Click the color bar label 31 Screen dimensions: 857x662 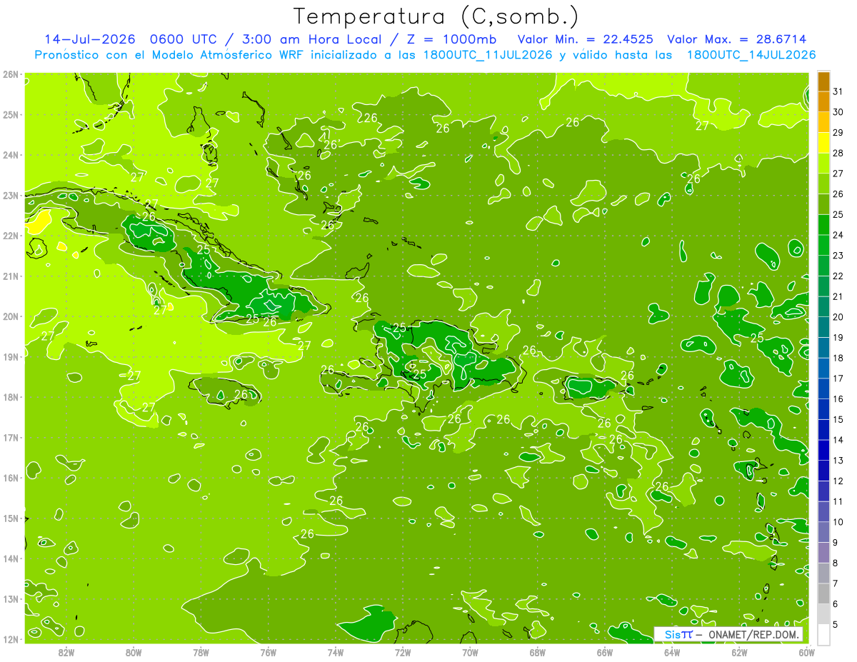click(x=838, y=92)
